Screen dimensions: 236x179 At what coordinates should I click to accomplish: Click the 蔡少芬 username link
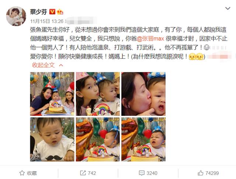tap(38, 12)
